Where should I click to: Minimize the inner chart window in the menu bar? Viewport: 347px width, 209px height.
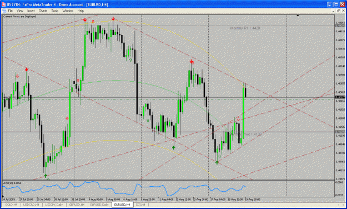[x=334, y=11]
